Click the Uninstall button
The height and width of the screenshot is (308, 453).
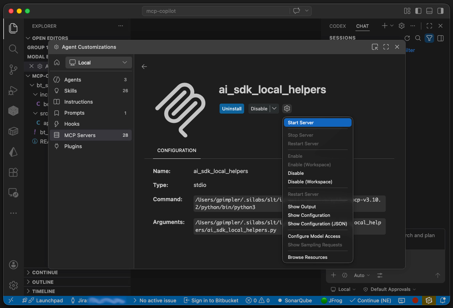point(232,109)
